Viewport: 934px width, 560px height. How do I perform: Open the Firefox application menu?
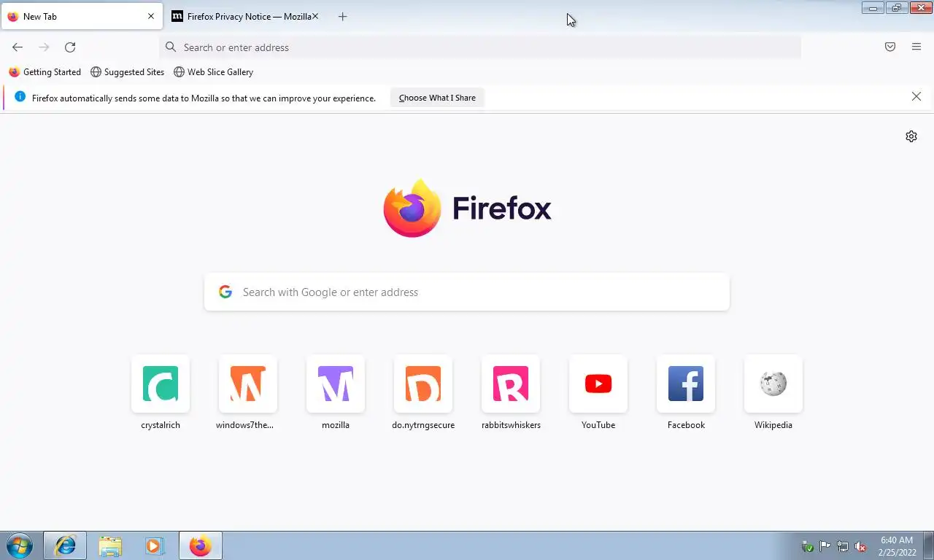point(916,47)
